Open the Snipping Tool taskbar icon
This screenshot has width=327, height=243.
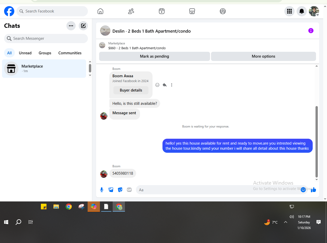[x=81, y=207]
